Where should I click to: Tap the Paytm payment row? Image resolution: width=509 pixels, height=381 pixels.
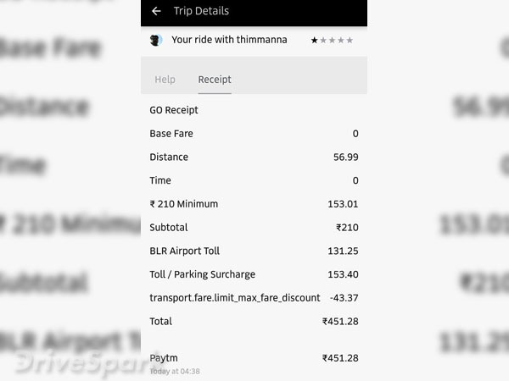(254, 359)
